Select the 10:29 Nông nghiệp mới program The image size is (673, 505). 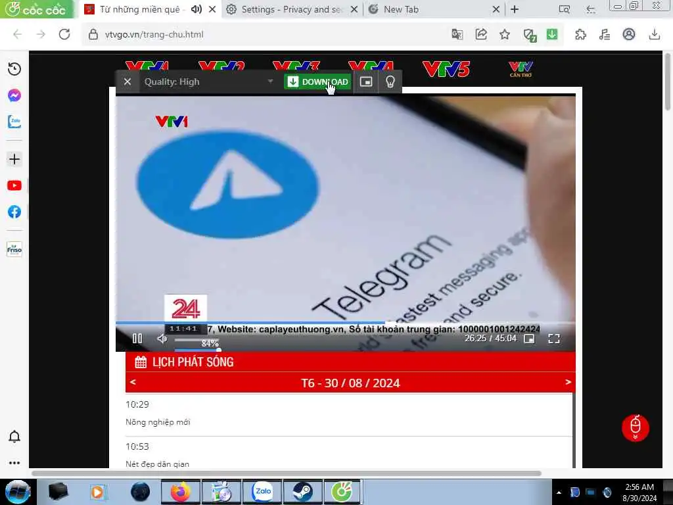tap(349, 413)
